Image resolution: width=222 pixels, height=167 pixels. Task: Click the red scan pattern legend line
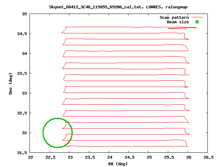click(197, 17)
